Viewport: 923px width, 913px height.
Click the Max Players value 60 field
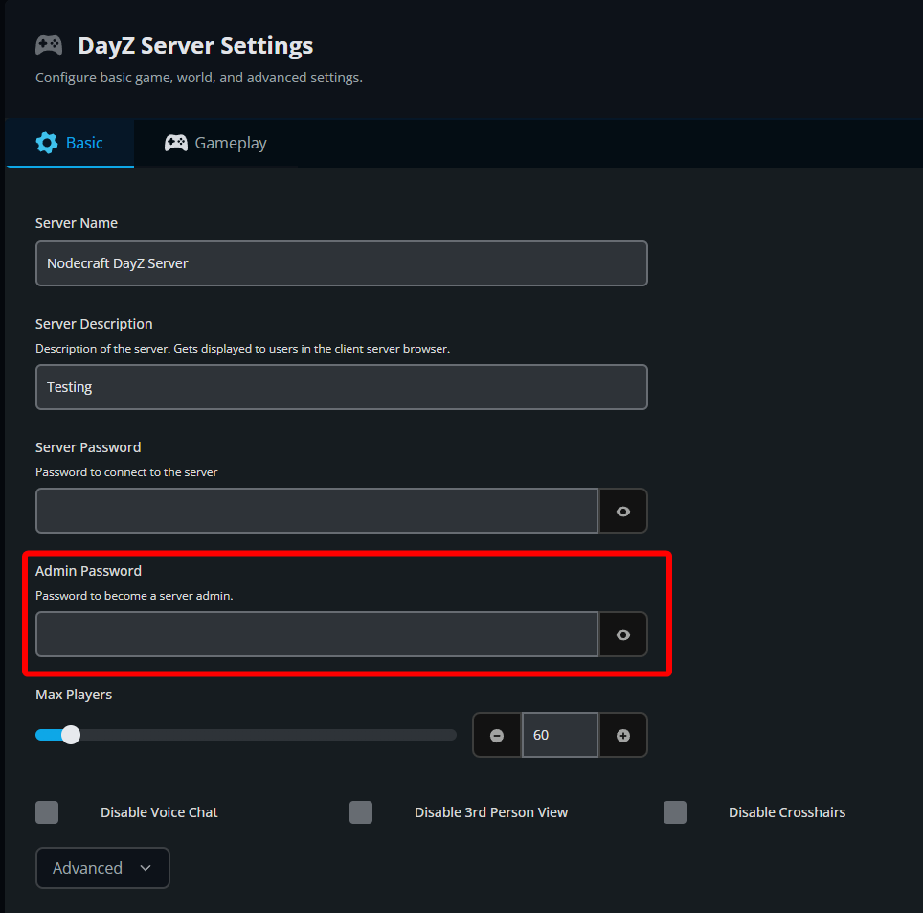pos(560,735)
